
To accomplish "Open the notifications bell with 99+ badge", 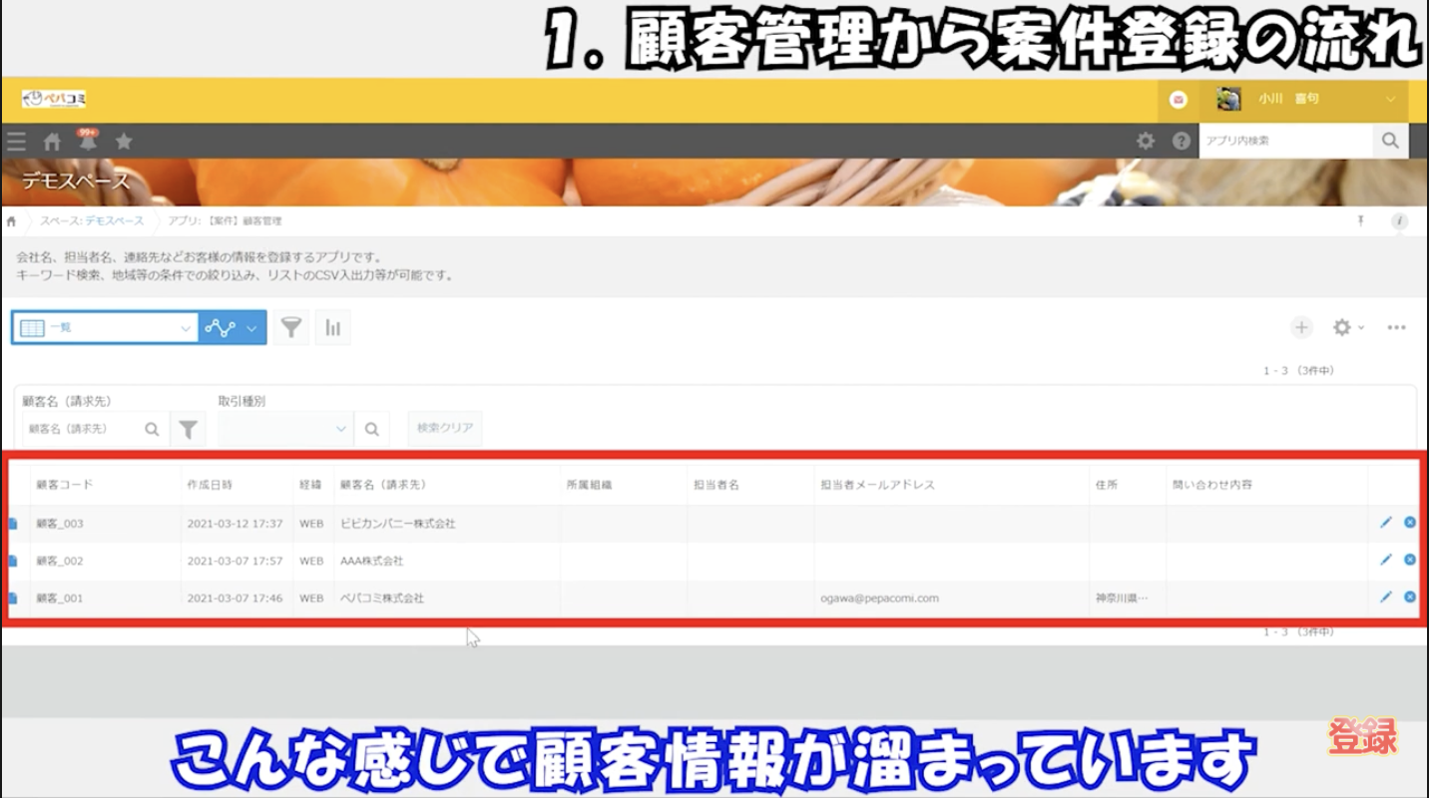I will click(x=86, y=142).
